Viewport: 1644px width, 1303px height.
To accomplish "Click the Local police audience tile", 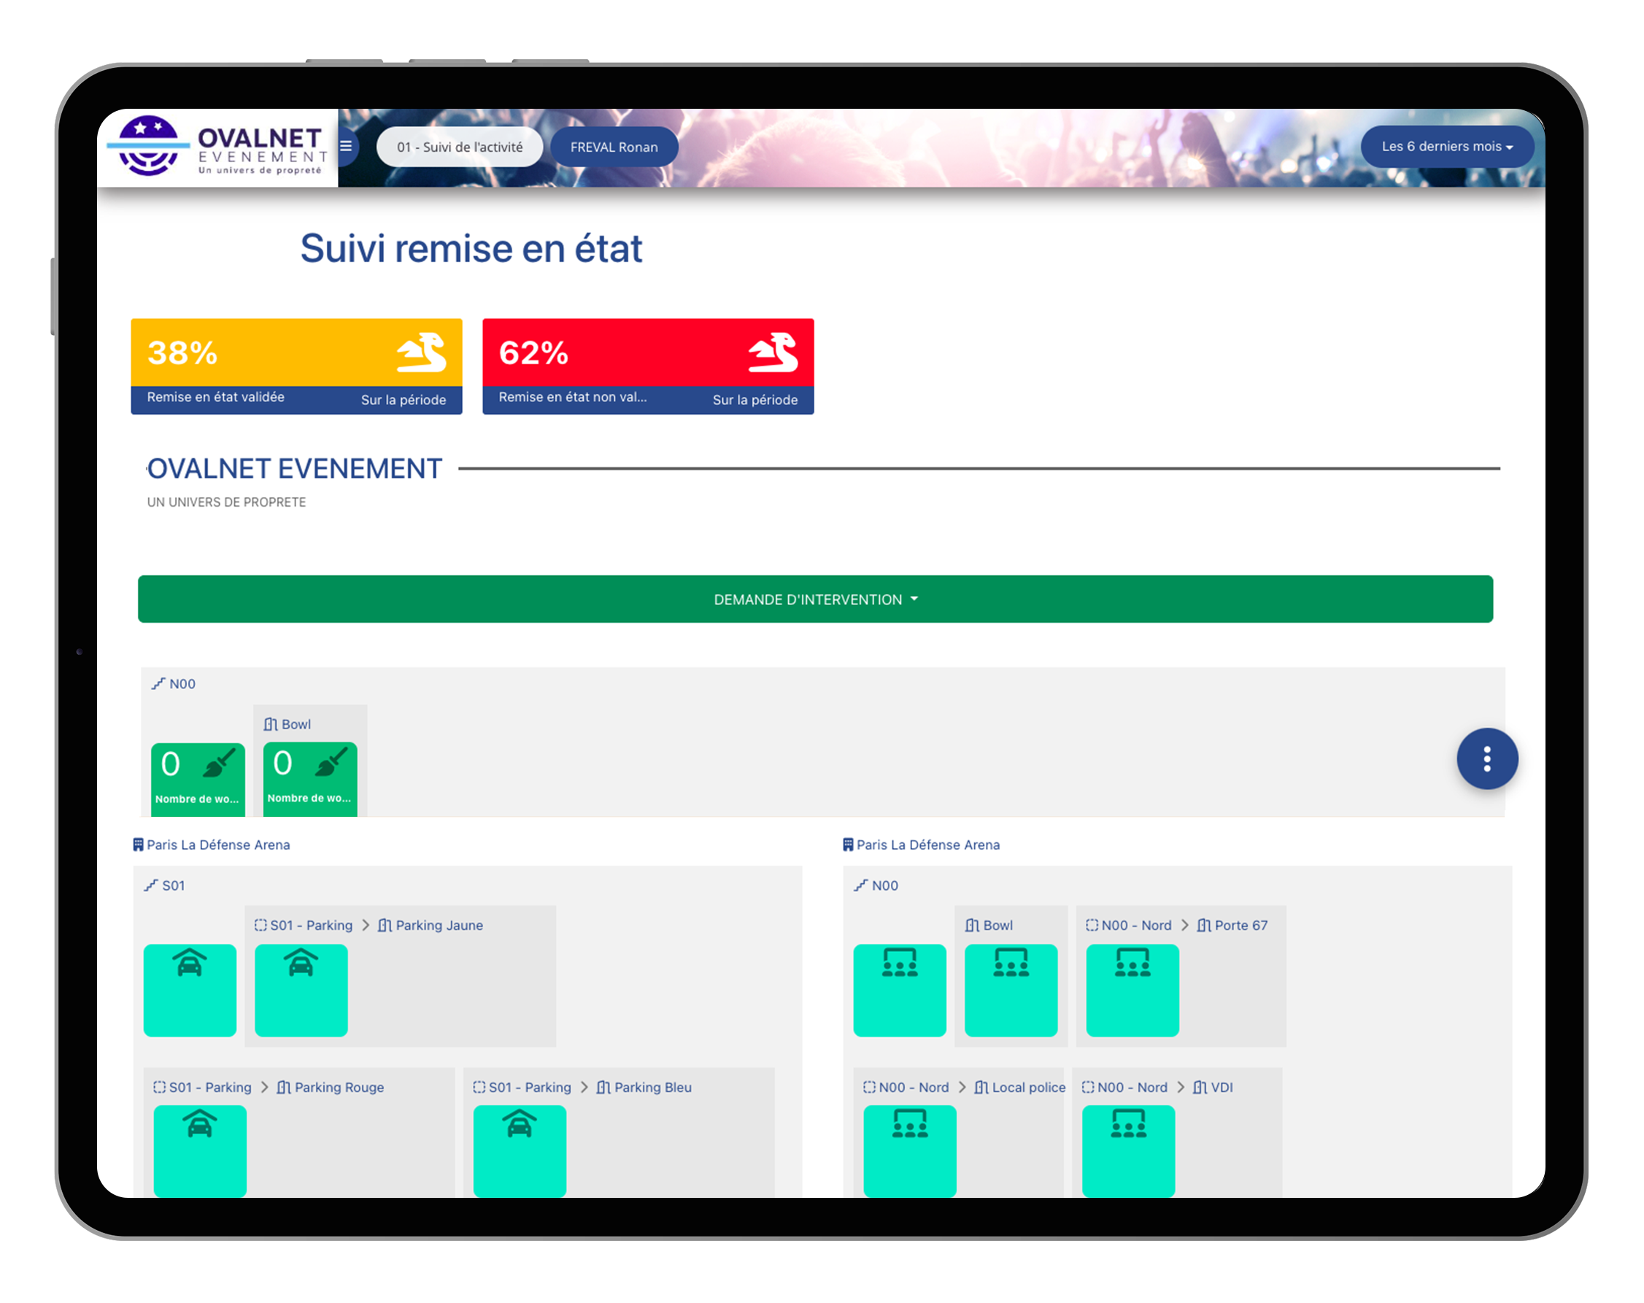I will 909,1150.
